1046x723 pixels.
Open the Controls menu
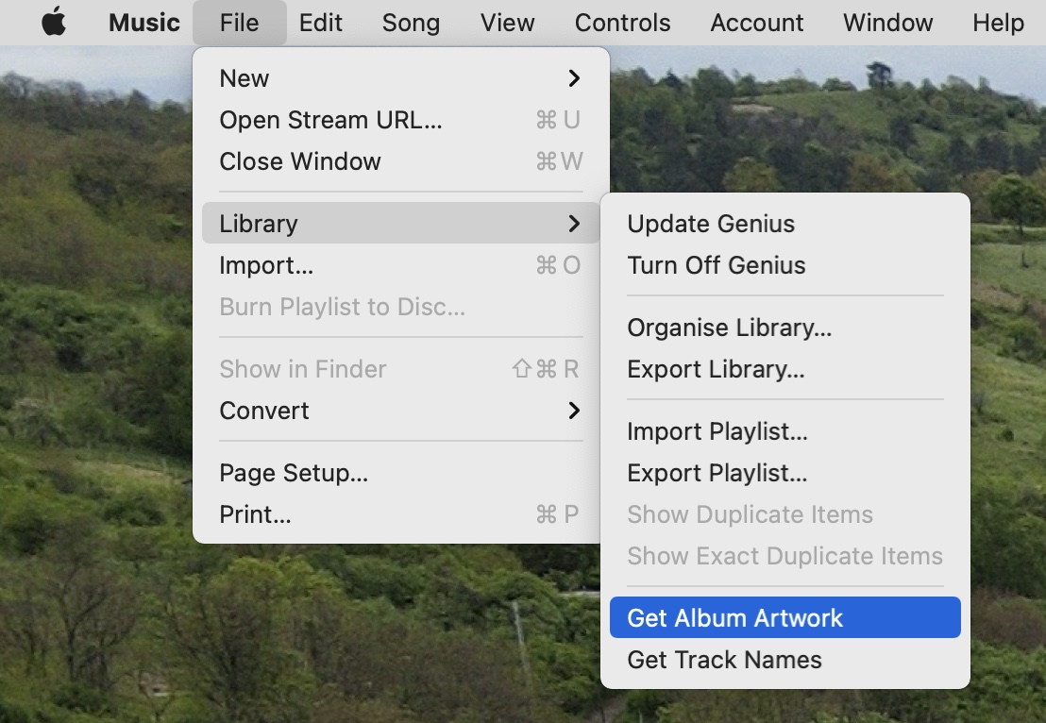(x=622, y=23)
